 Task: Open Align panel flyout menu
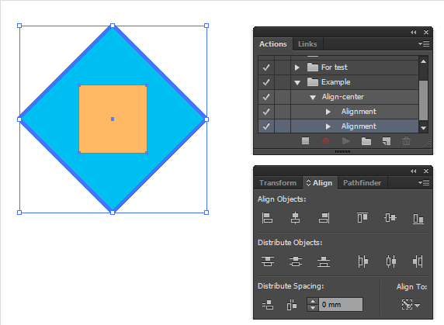coord(424,182)
